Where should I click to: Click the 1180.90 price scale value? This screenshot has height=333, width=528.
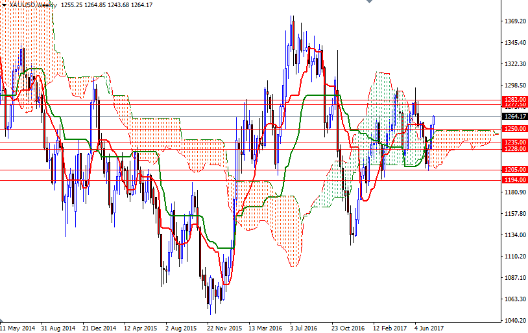click(x=515, y=192)
